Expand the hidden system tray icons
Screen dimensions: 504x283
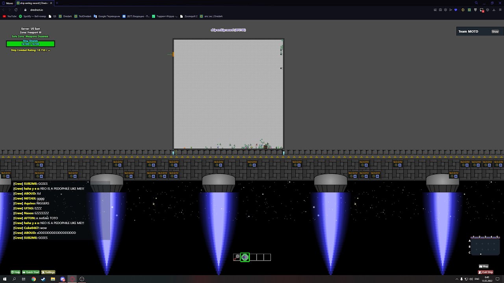click(x=457, y=279)
